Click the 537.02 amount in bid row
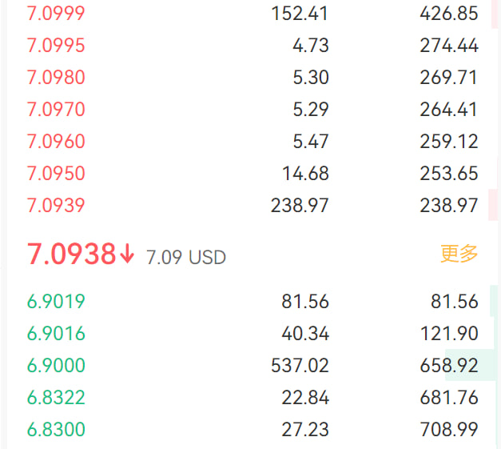501x449 pixels. [300, 366]
